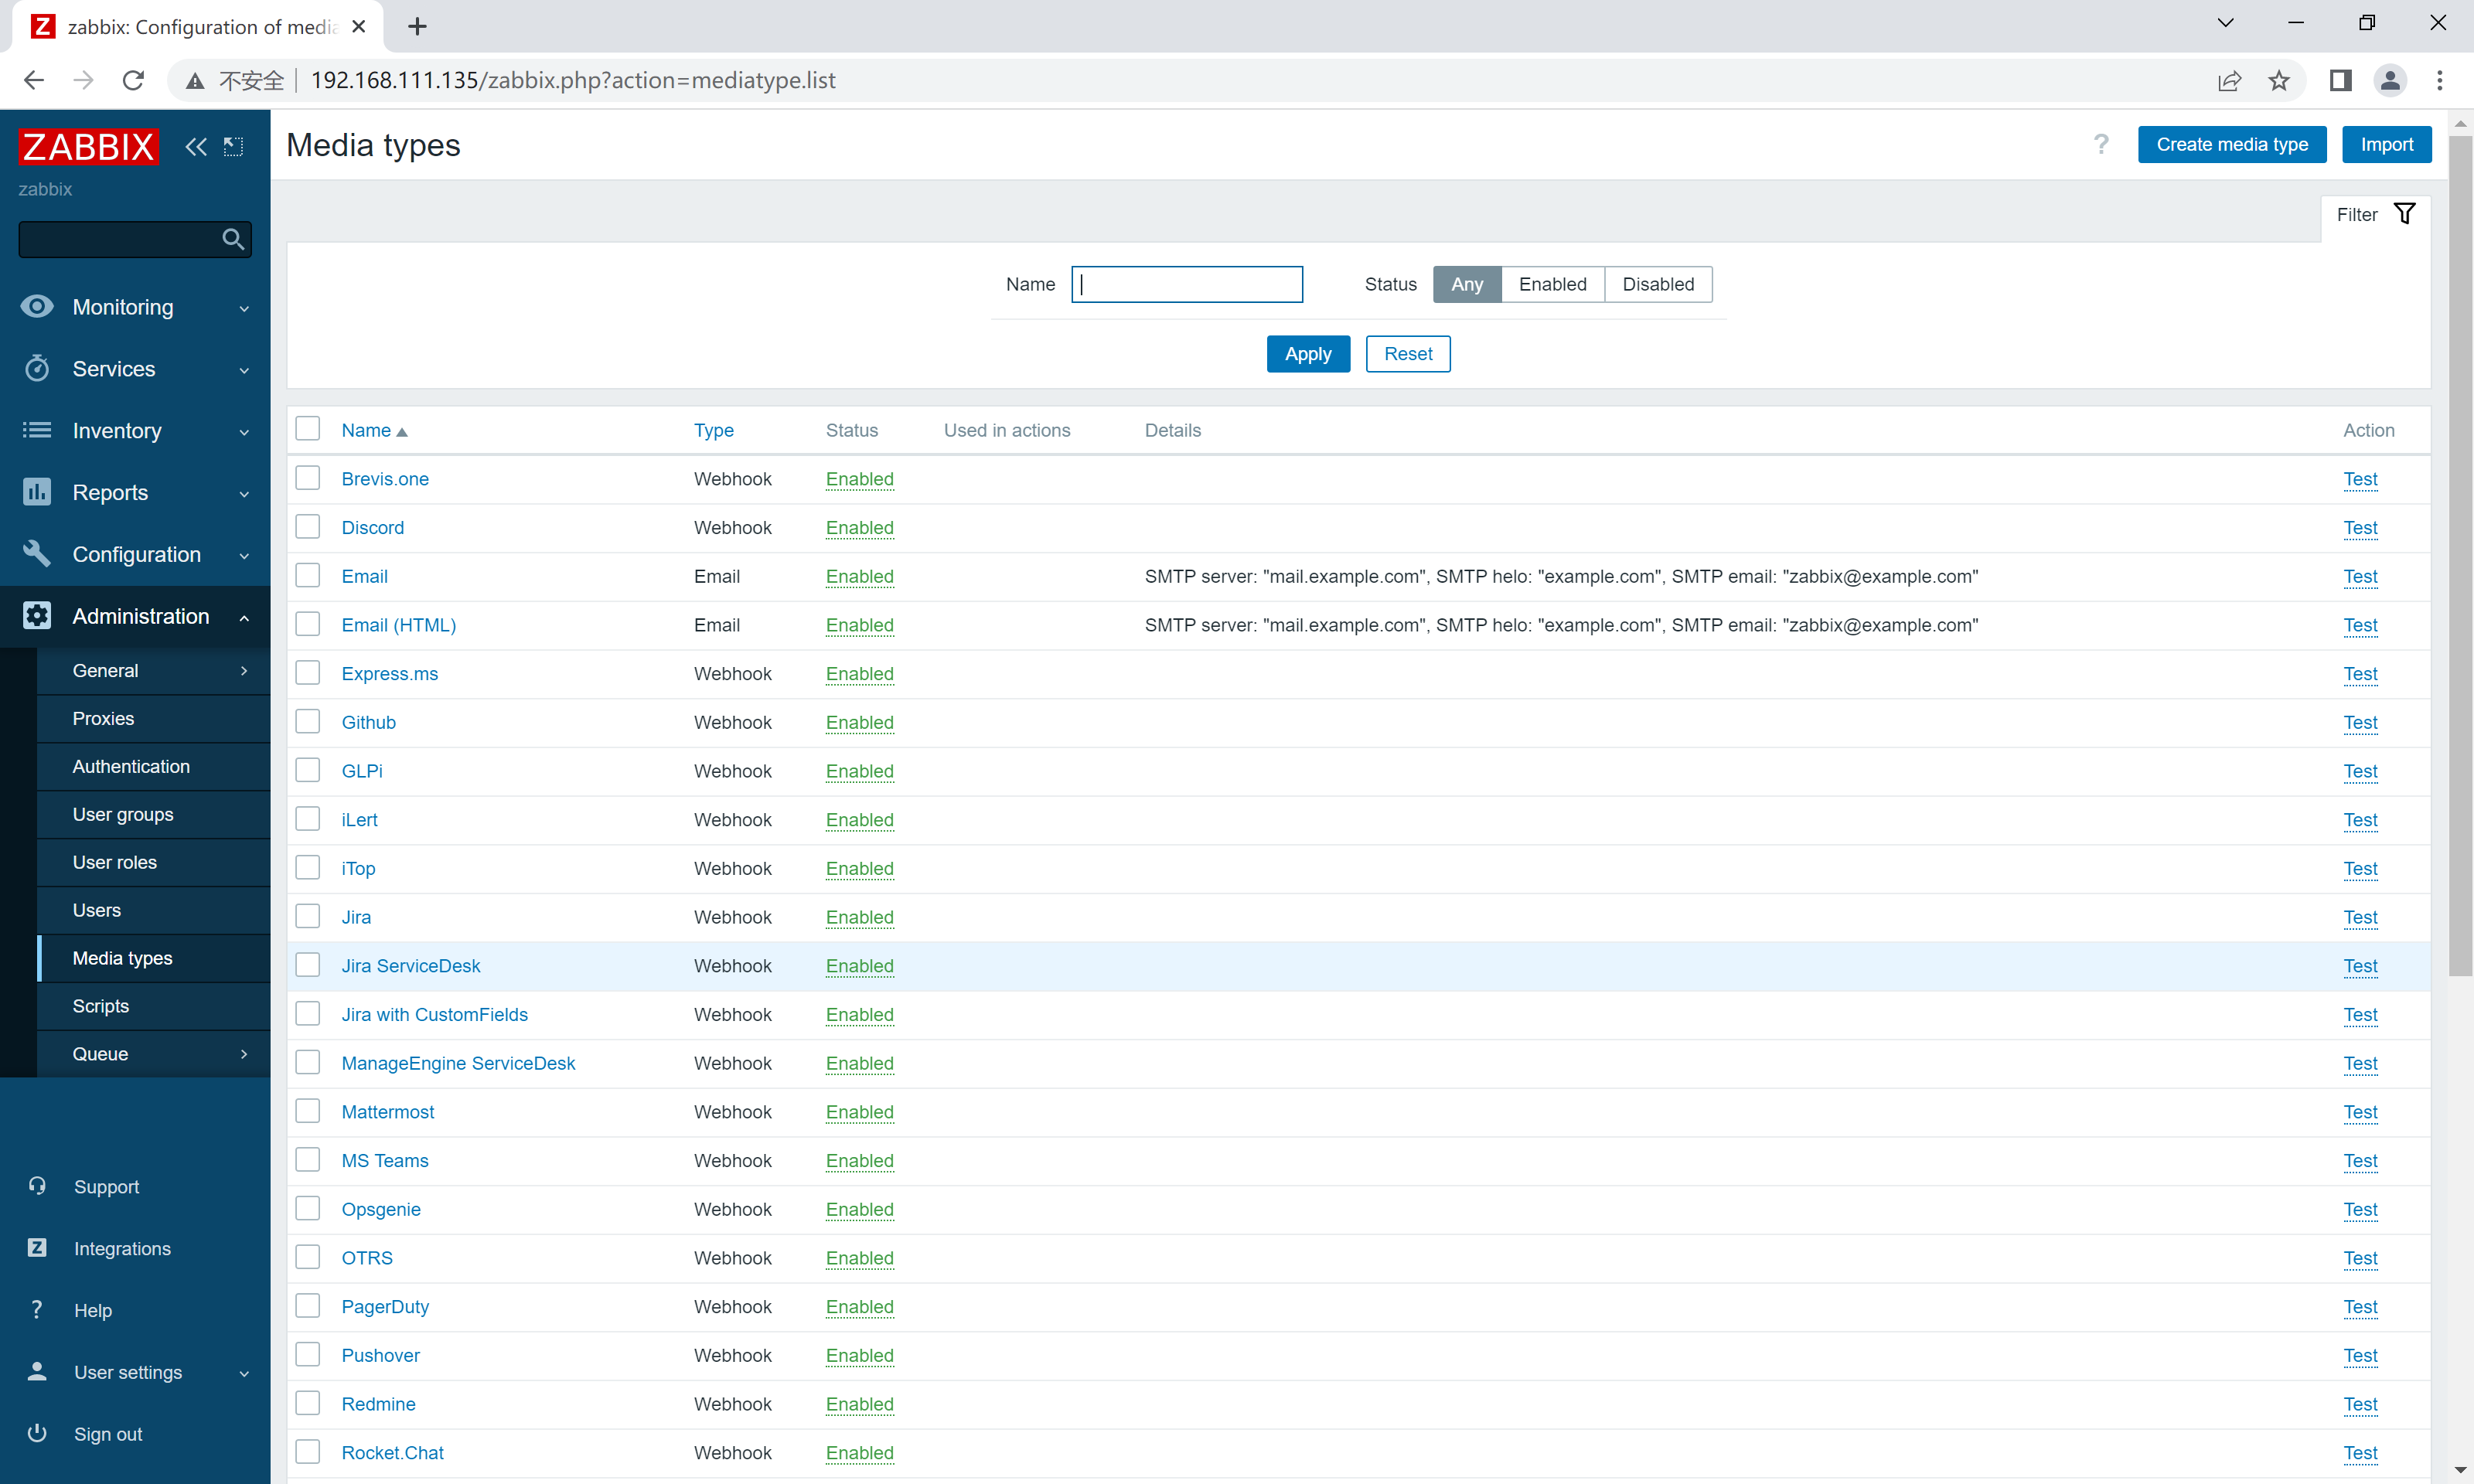Screen dimensions: 2474x1484
Task: Reset the filter
Action: click(x=1407, y=354)
